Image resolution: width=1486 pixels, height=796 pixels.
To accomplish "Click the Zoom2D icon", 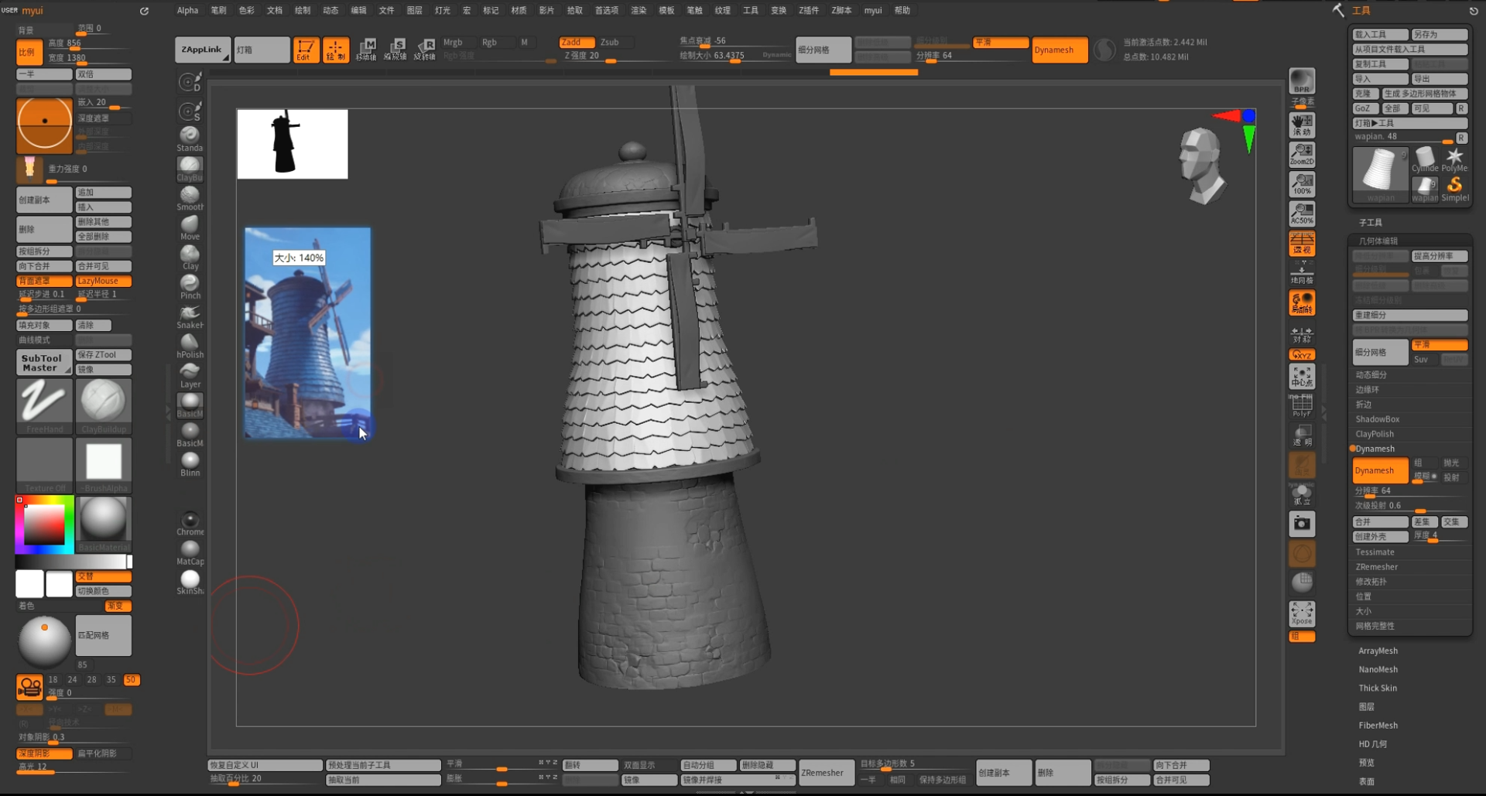I will pyautogui.click(x=1302, y=154).
